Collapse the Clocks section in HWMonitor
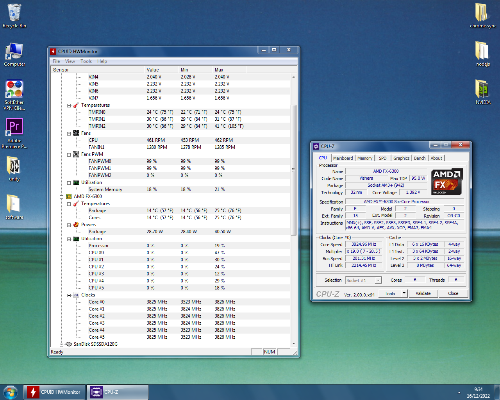This screenshot has width=500, height=400. [69, 295]
